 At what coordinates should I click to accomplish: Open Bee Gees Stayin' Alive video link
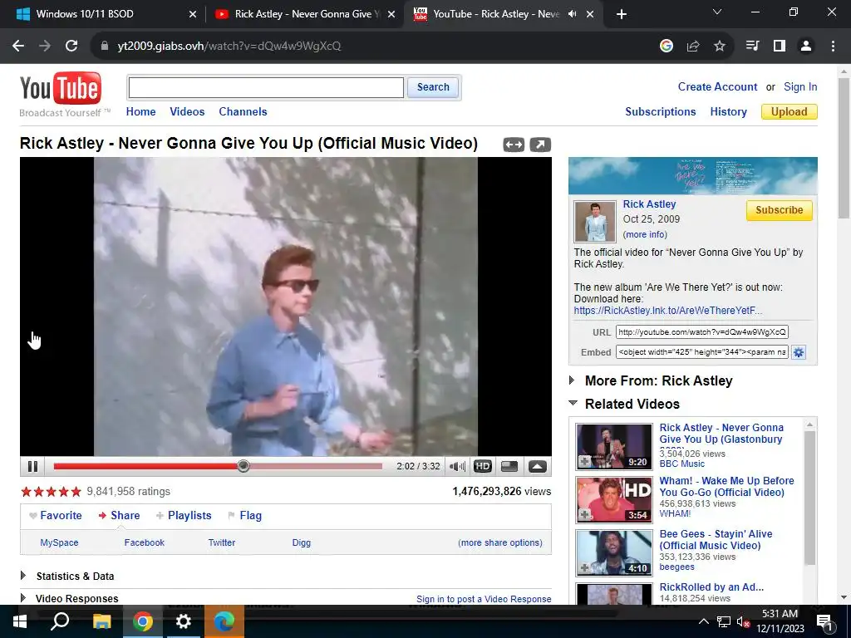coord(716,540)
